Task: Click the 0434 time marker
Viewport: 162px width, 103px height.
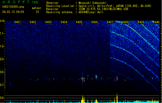Action: [x=64, y=22]
